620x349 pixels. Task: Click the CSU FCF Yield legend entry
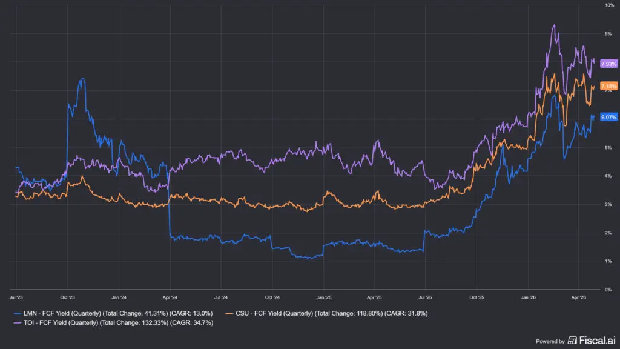(326, 313)
